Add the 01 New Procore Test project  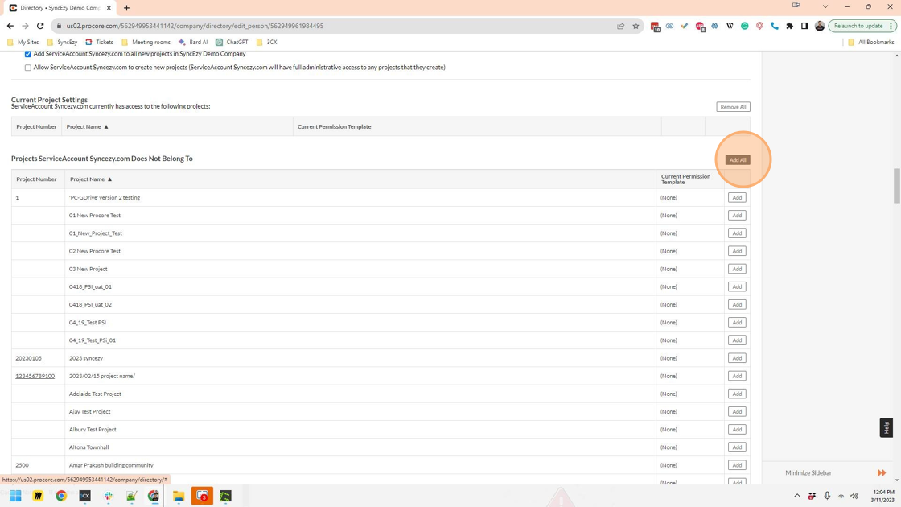737,215
